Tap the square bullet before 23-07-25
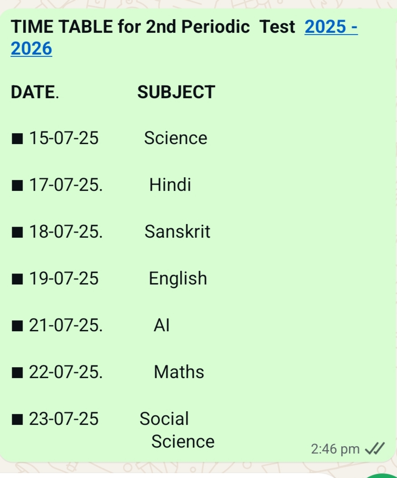The height and width of the screenshot is (478, 397). (17, 419)
